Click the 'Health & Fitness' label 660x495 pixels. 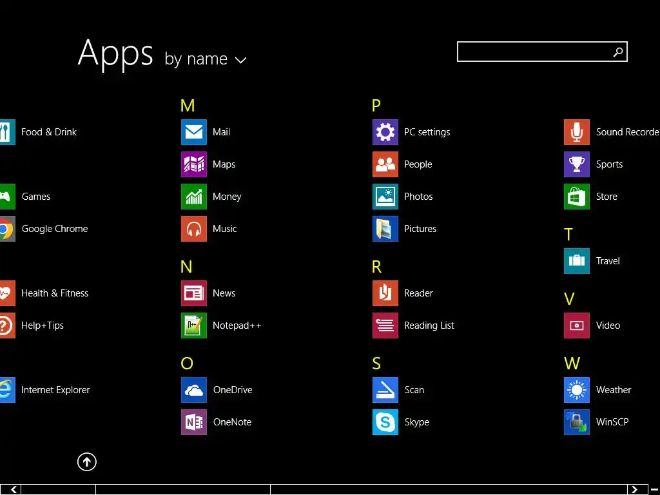(x=55, y=293)
